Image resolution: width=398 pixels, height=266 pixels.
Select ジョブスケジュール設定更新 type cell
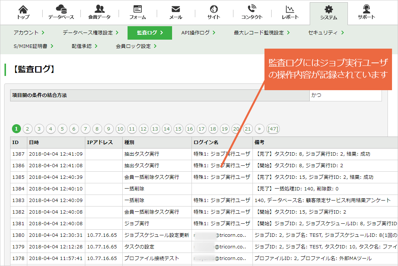pos(157,235)
